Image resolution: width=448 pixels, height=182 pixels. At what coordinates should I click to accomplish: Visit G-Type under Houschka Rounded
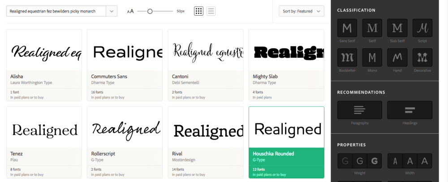[259, 160]
